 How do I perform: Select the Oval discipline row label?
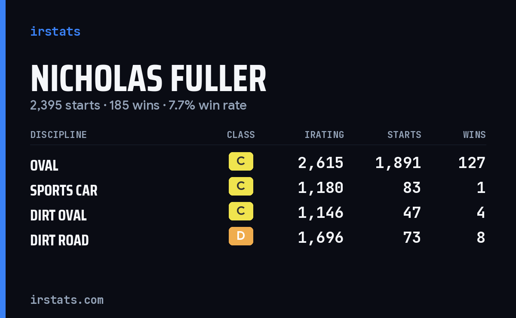(x=44, y=165)
